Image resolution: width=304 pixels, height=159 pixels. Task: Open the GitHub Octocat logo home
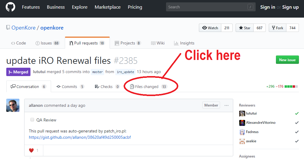10,7
